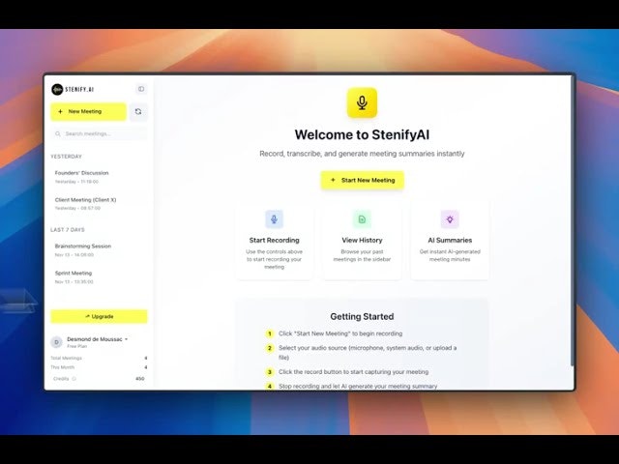
Task: Click the blue microphone icon on Start Recording
Action: pos(274,219)
